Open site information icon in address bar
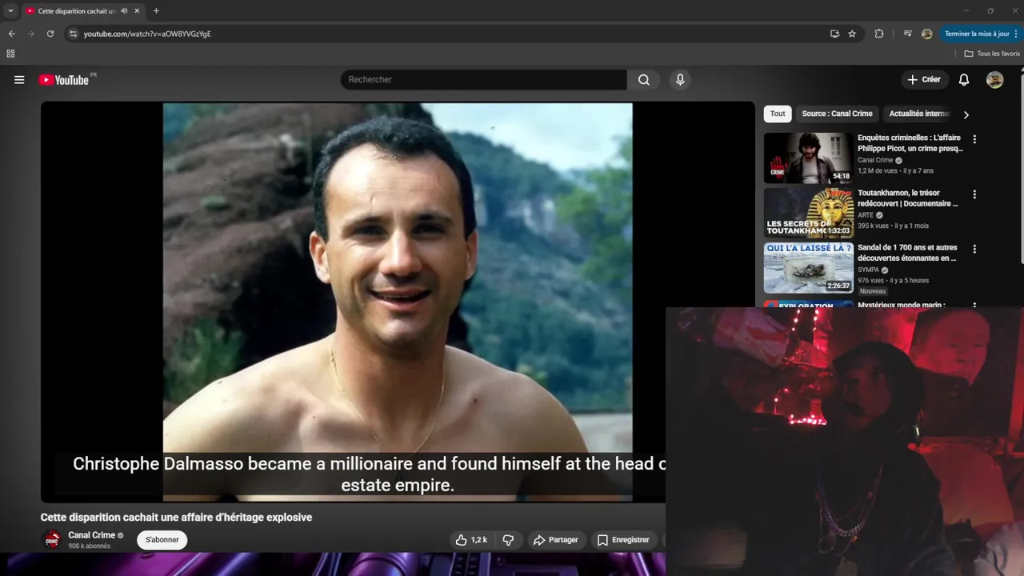Screen dimensions: 1024x576 (x=73, y=34)
